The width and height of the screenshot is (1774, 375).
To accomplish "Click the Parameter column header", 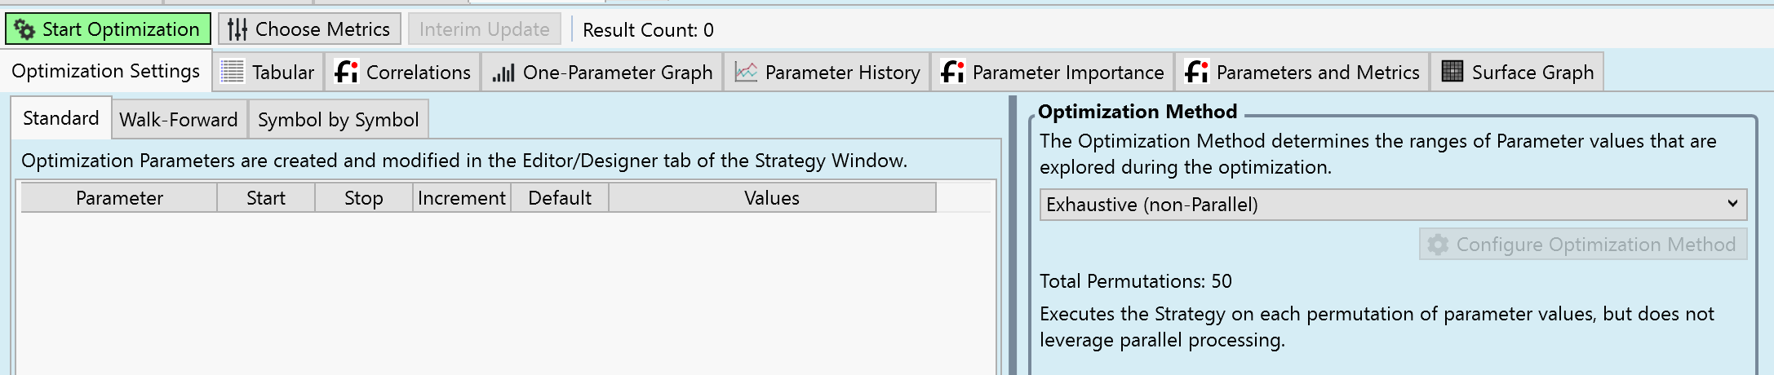I will click(x=119, y=198).
